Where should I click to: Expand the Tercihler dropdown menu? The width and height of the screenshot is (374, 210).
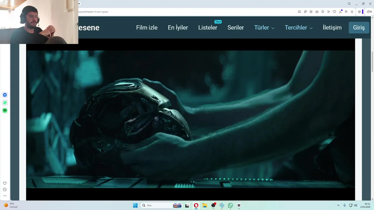299,27
